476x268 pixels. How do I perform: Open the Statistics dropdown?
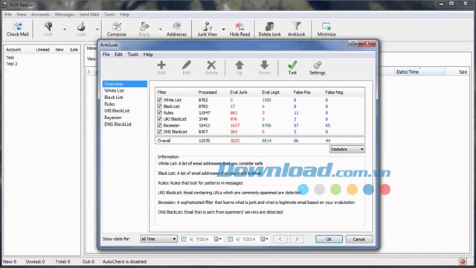(347, 149)
